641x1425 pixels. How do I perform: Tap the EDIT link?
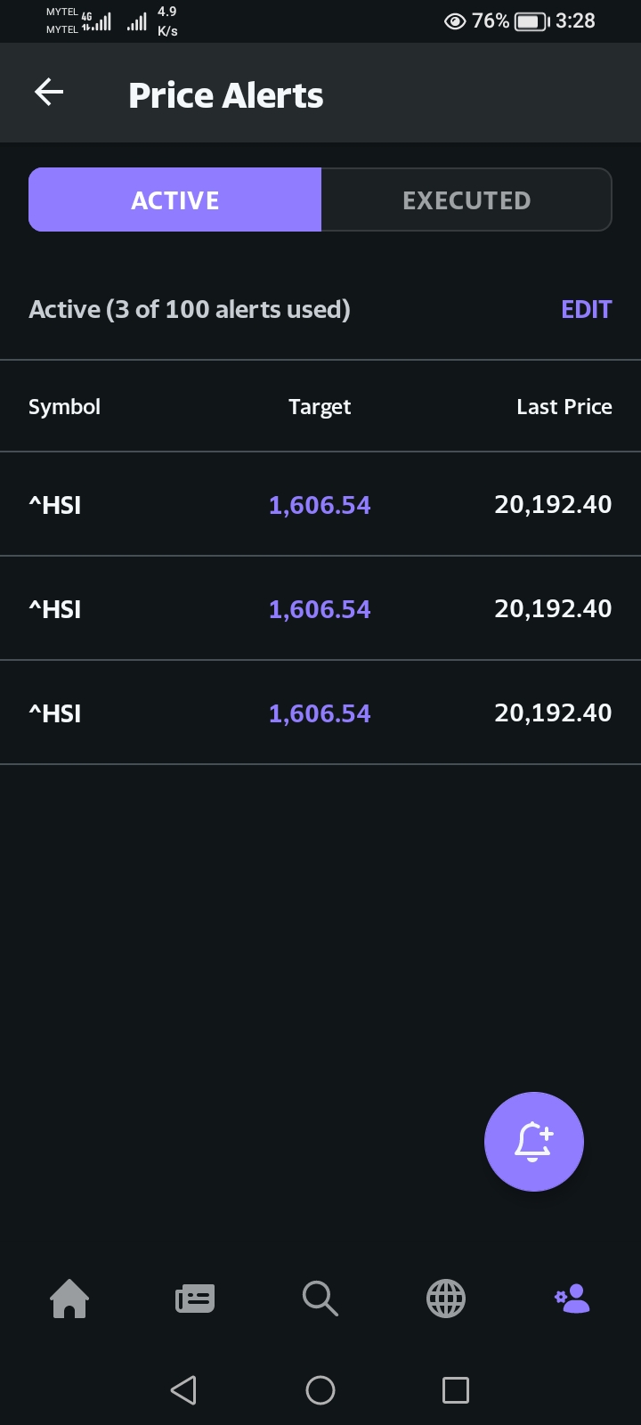586,309
